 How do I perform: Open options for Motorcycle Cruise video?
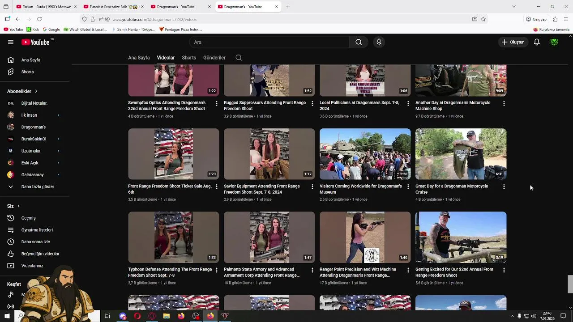(504, 186)
